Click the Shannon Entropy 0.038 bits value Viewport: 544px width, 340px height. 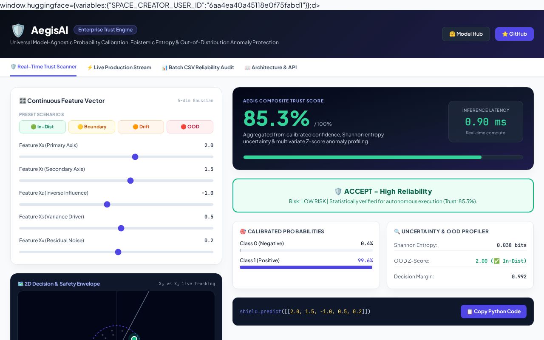coord(512,245)
